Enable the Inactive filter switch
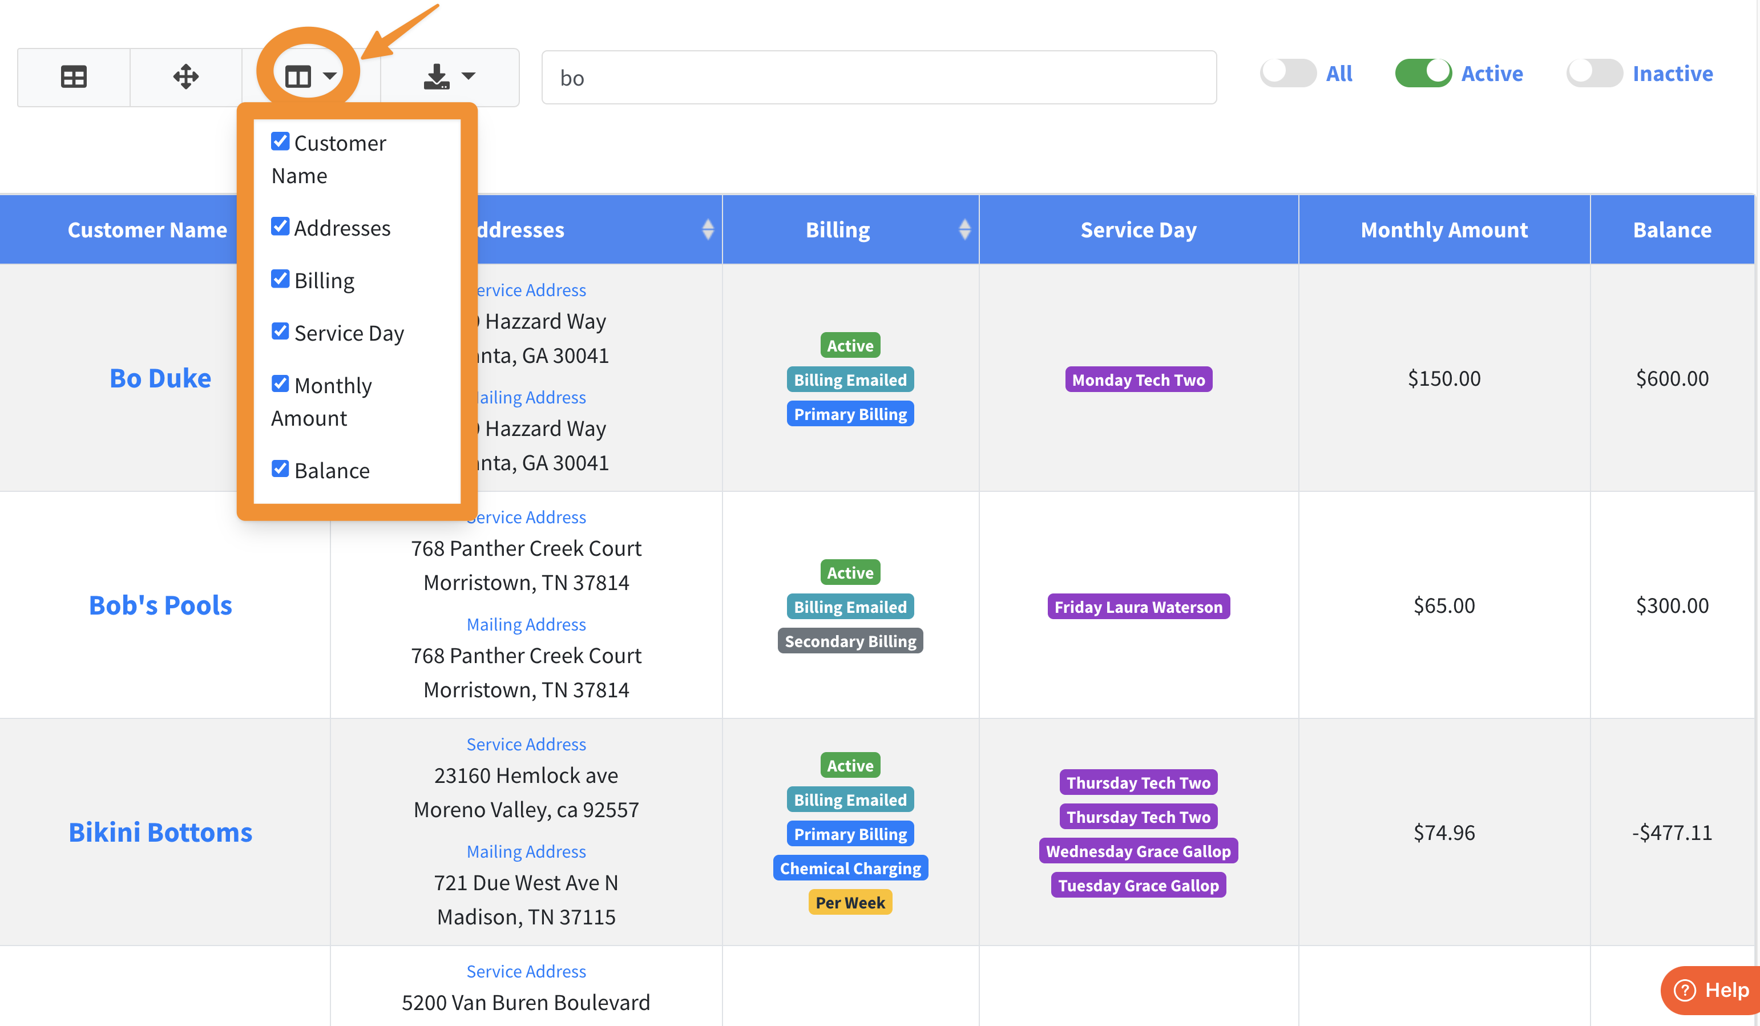Image resolution: width=1760 pixels, height=1026 pixels. tap(1594, 74)
